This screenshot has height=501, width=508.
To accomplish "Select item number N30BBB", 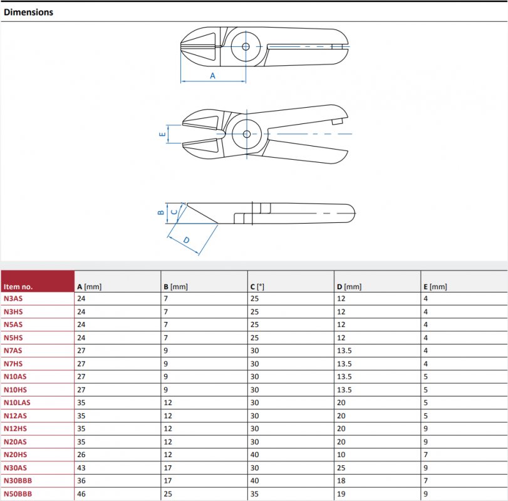I will pos(18,480).
